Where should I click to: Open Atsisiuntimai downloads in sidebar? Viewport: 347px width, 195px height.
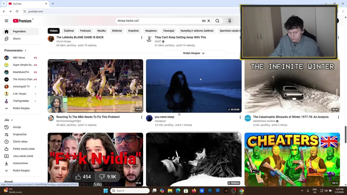(21, 163)
